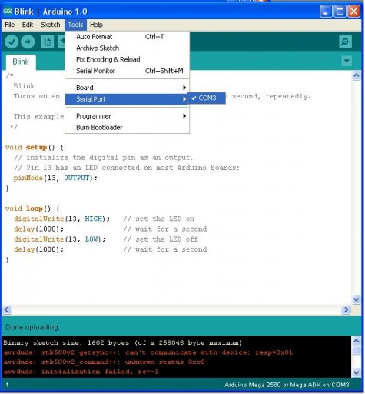This screenshot has width=365, height=394.
Task: Minimize the Arduino window
Action: (326, 12)
